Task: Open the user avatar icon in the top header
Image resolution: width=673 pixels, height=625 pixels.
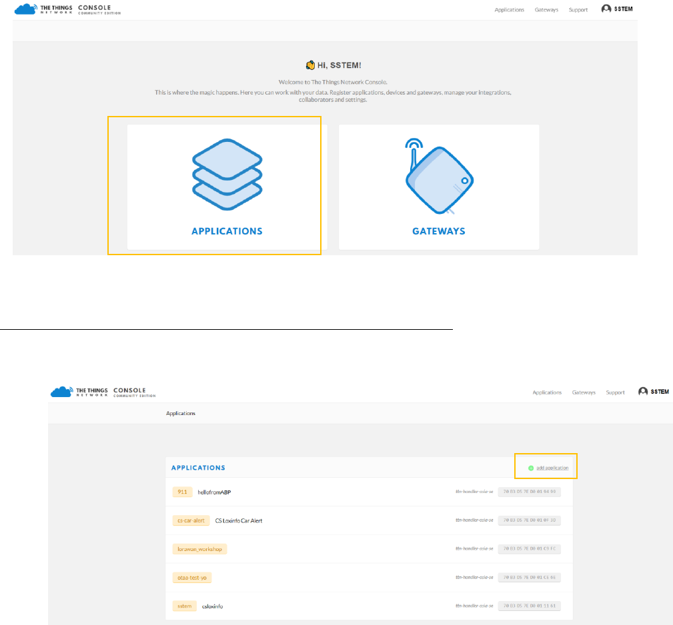Action: (x=606, y=9)
